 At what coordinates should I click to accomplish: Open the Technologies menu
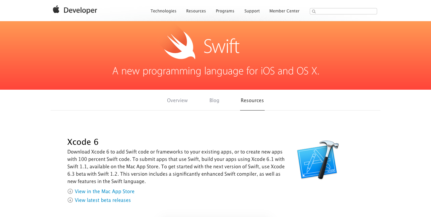tap(163, 11)
